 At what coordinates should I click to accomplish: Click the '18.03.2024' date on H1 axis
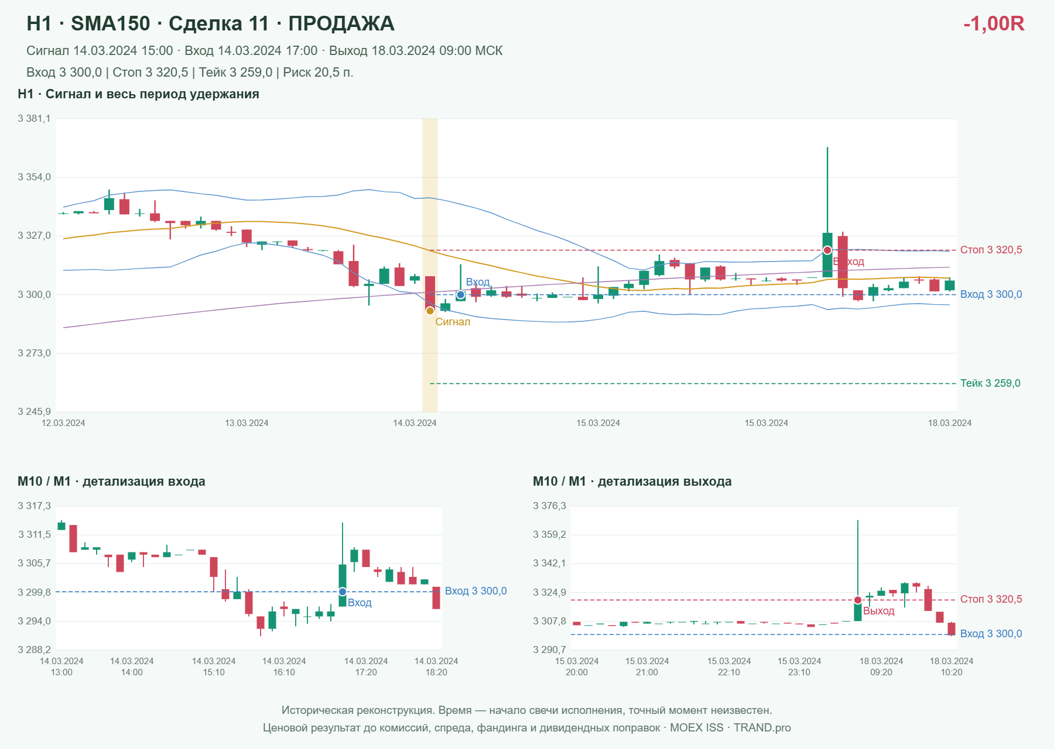(950, 423)
